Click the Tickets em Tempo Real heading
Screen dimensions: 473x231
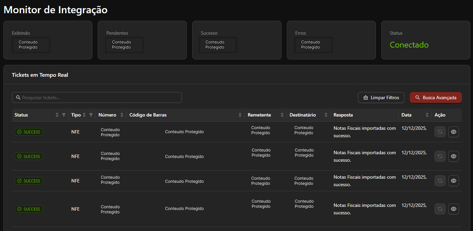[40, 75]
